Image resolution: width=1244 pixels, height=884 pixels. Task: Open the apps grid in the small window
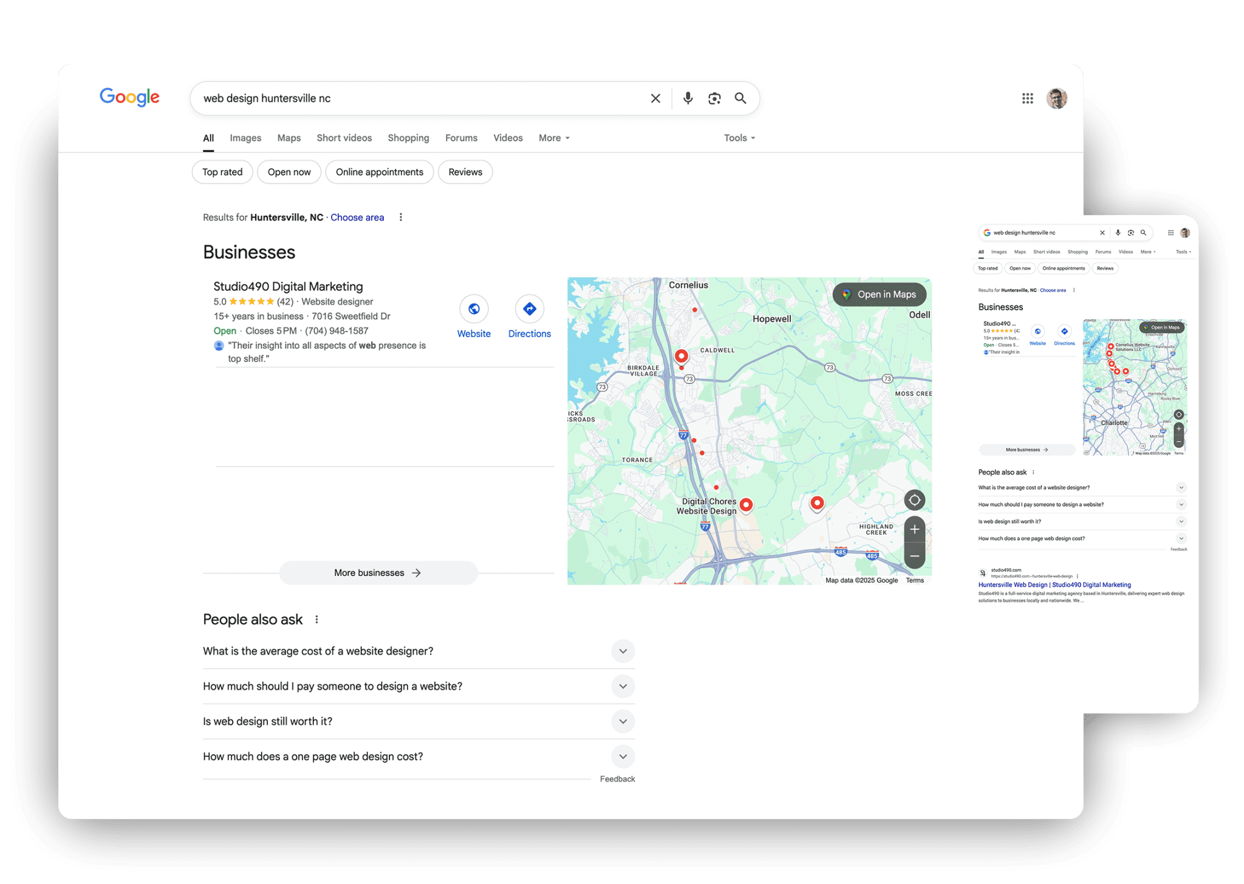coord(1171,233)
